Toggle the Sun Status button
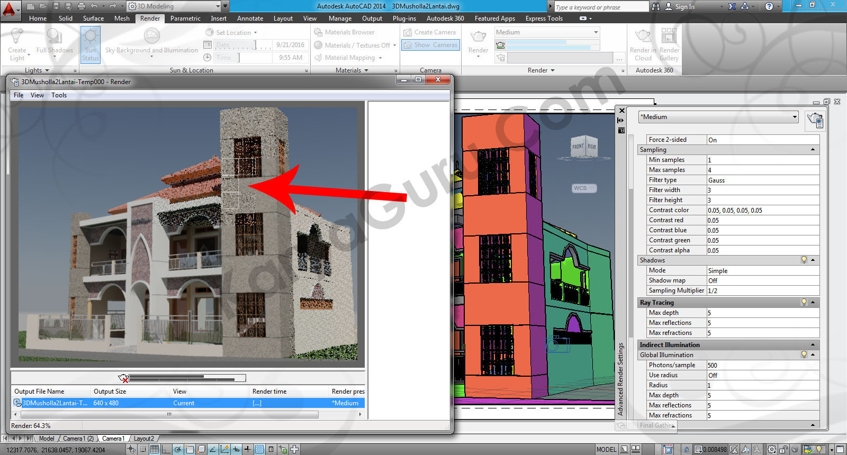 (91, 44)
